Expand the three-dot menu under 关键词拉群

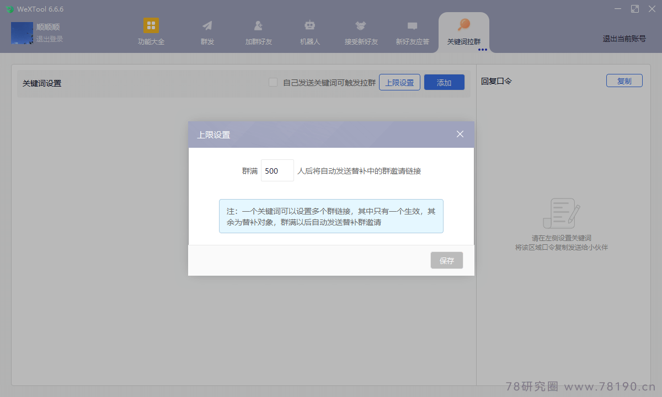(482, 49)
